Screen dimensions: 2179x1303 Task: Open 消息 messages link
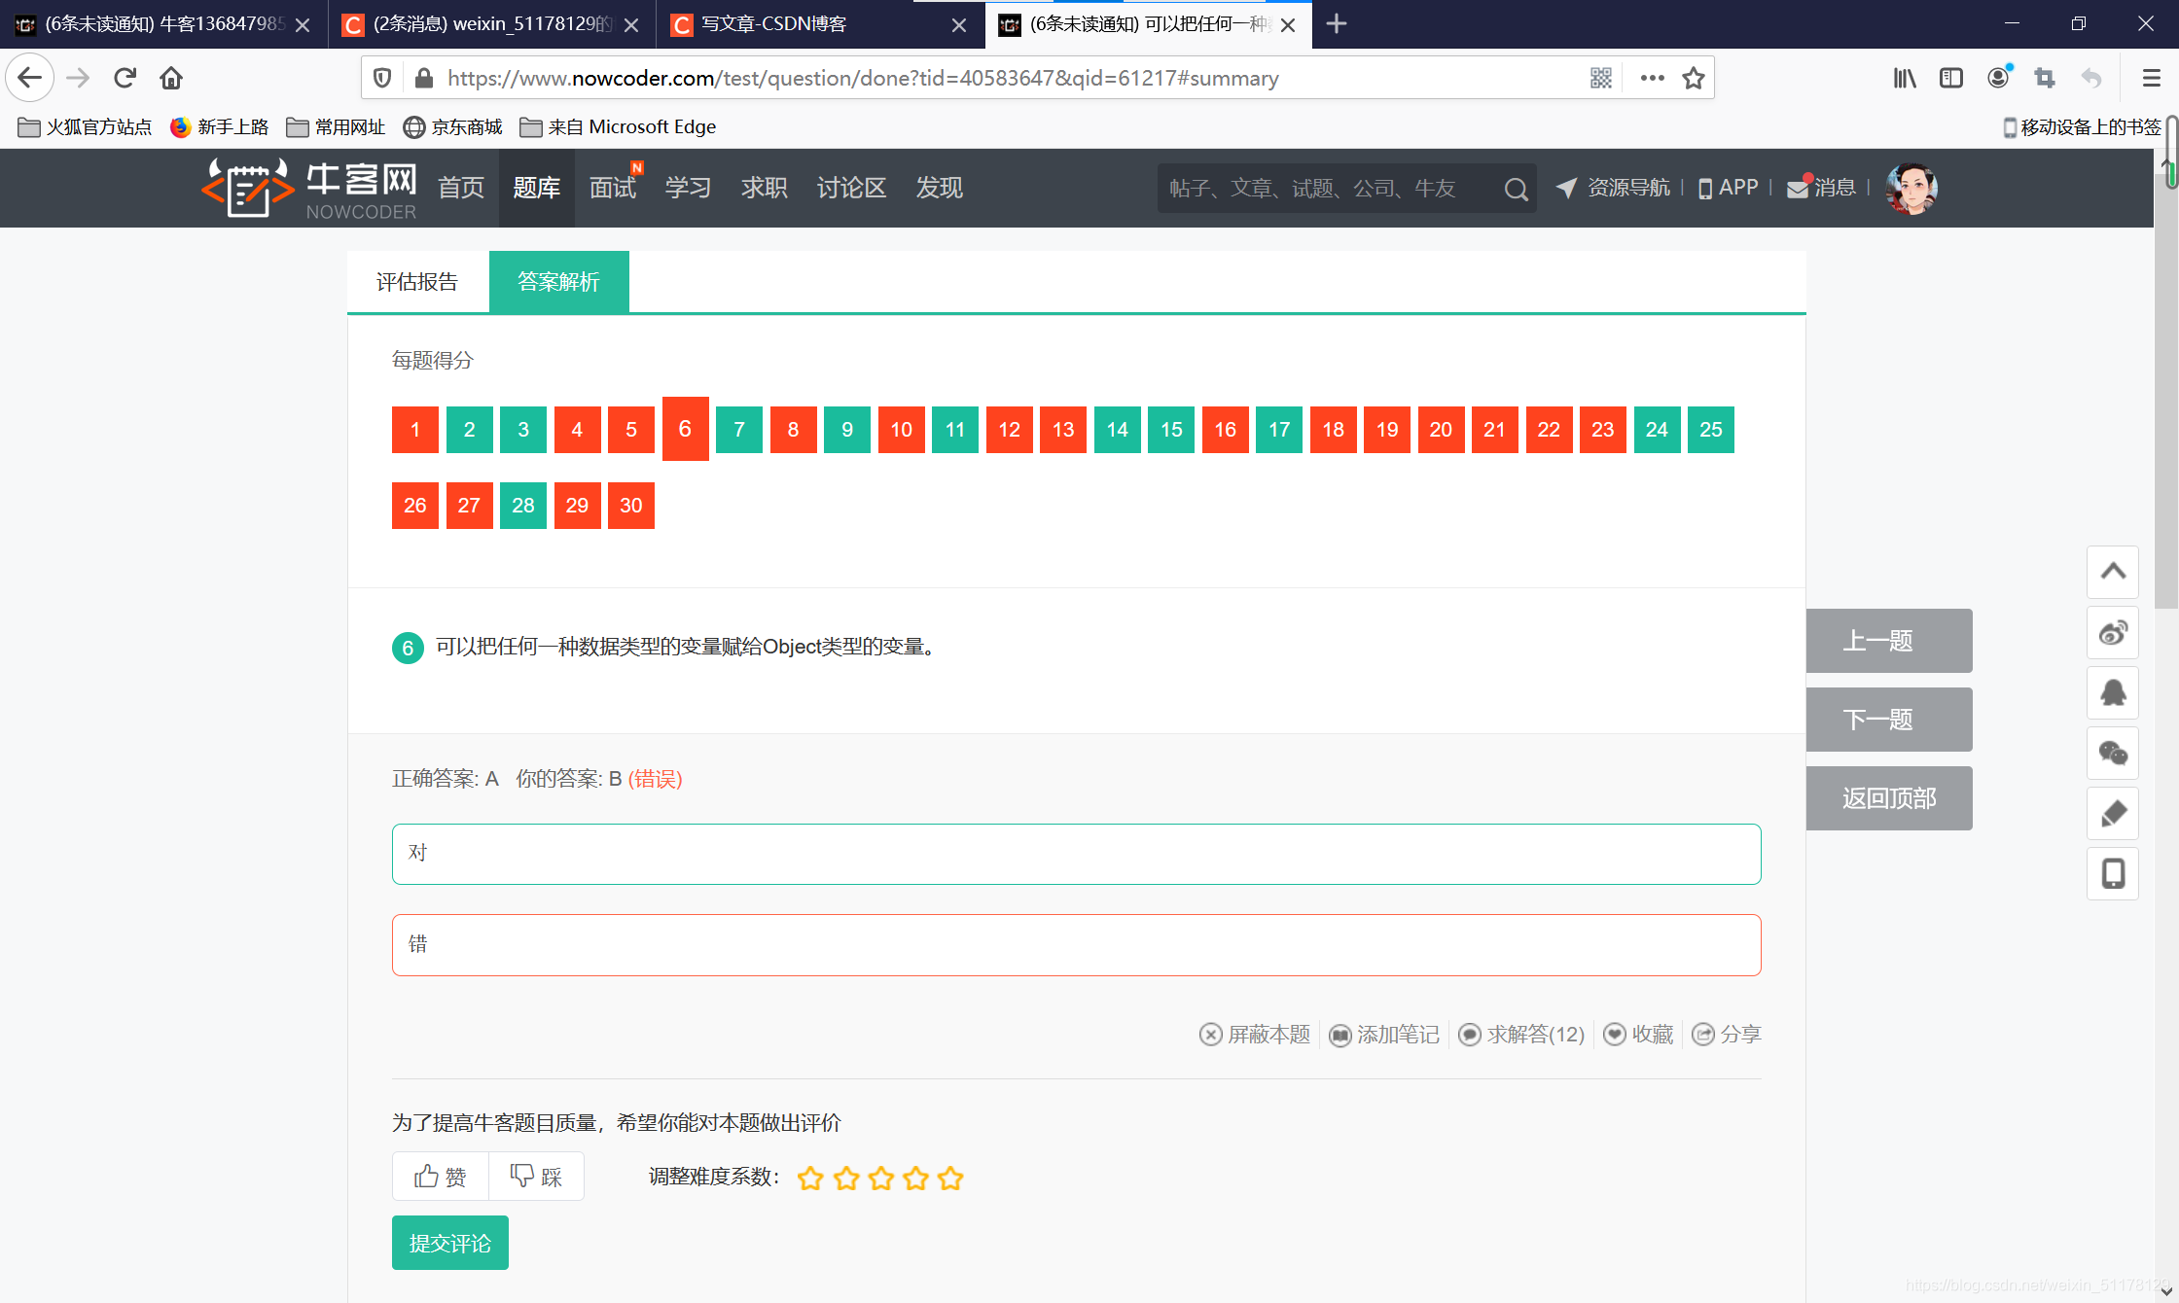(1821, 188)
